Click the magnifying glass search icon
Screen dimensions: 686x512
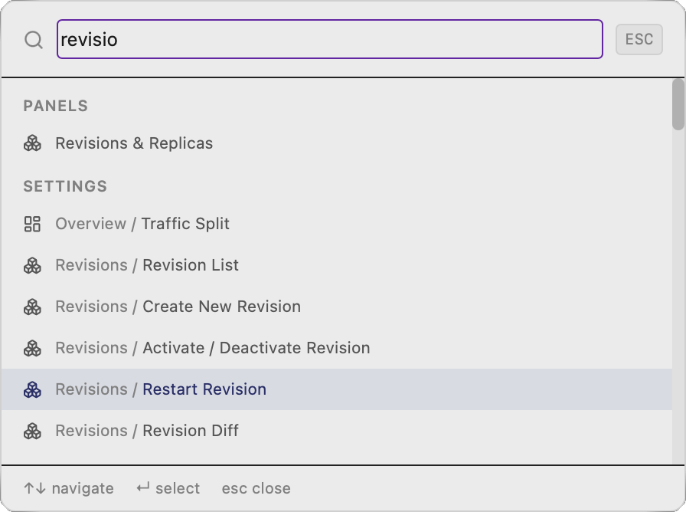pyautogui.click(x=33, y=39)
